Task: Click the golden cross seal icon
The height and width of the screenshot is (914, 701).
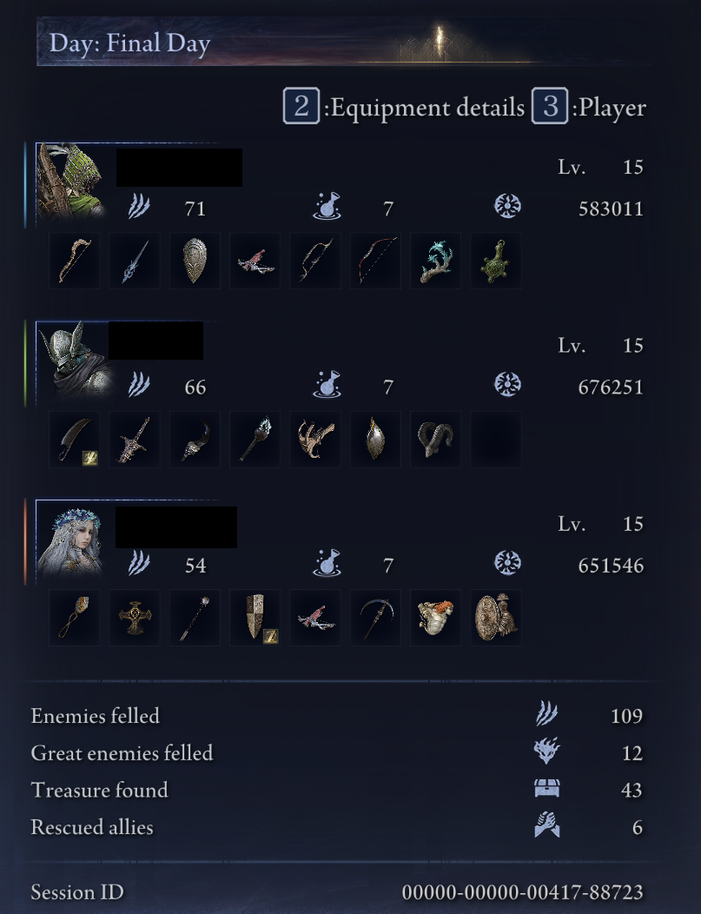Action: pos(135,618)
